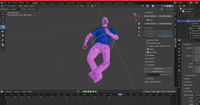The width and height of the screenshot is (200, 105).
Task: Activate the Transform tool
Action: (x=3, y=35)
